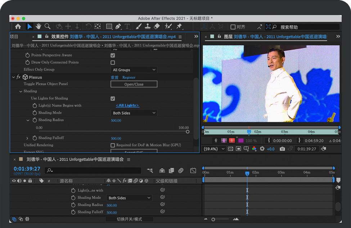Expand the Shading Falloff property
The width and height of the screenshot is (351, 228).
27,138
